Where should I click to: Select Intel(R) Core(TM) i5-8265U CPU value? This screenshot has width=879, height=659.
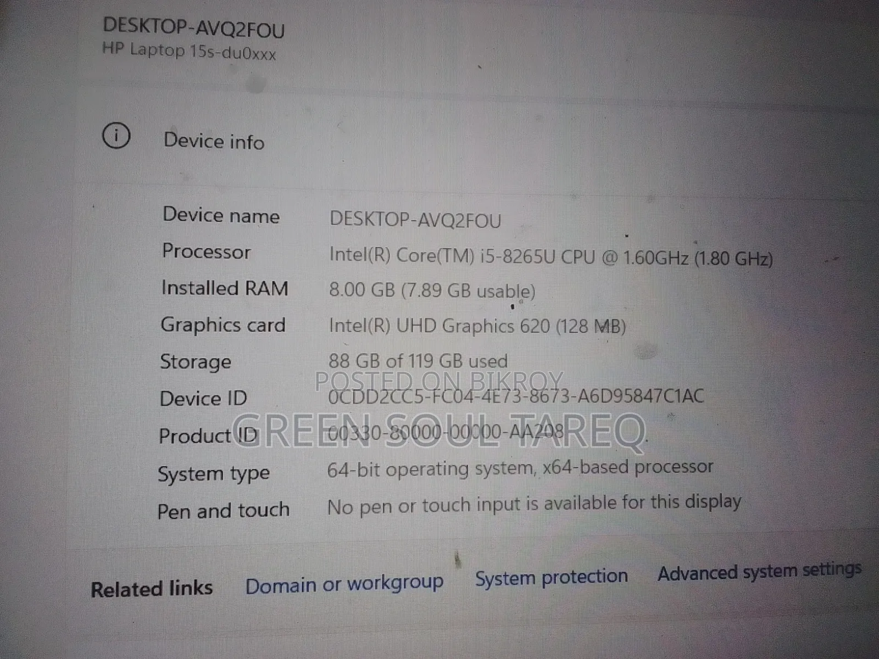pyautogui.click(x=551, y=256)
